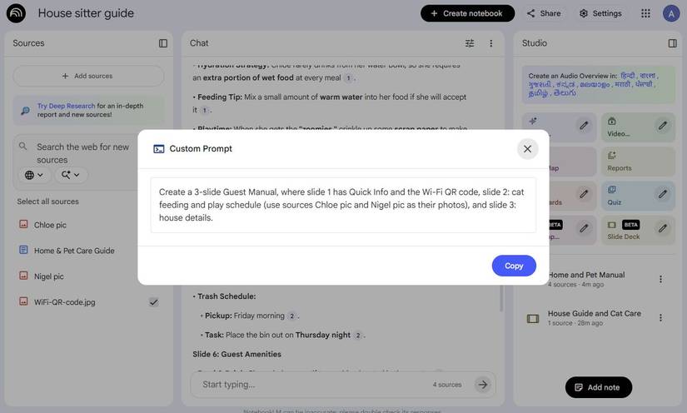Collapse the Studio panel
The height and width of the screenshot is (413, 687).
point(672,43)
